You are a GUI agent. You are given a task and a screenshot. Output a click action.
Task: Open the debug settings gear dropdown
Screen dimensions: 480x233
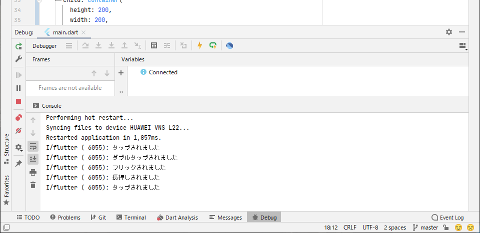18,148
